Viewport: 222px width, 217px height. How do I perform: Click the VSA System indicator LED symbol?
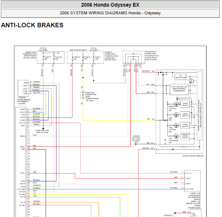coord(176,126)
